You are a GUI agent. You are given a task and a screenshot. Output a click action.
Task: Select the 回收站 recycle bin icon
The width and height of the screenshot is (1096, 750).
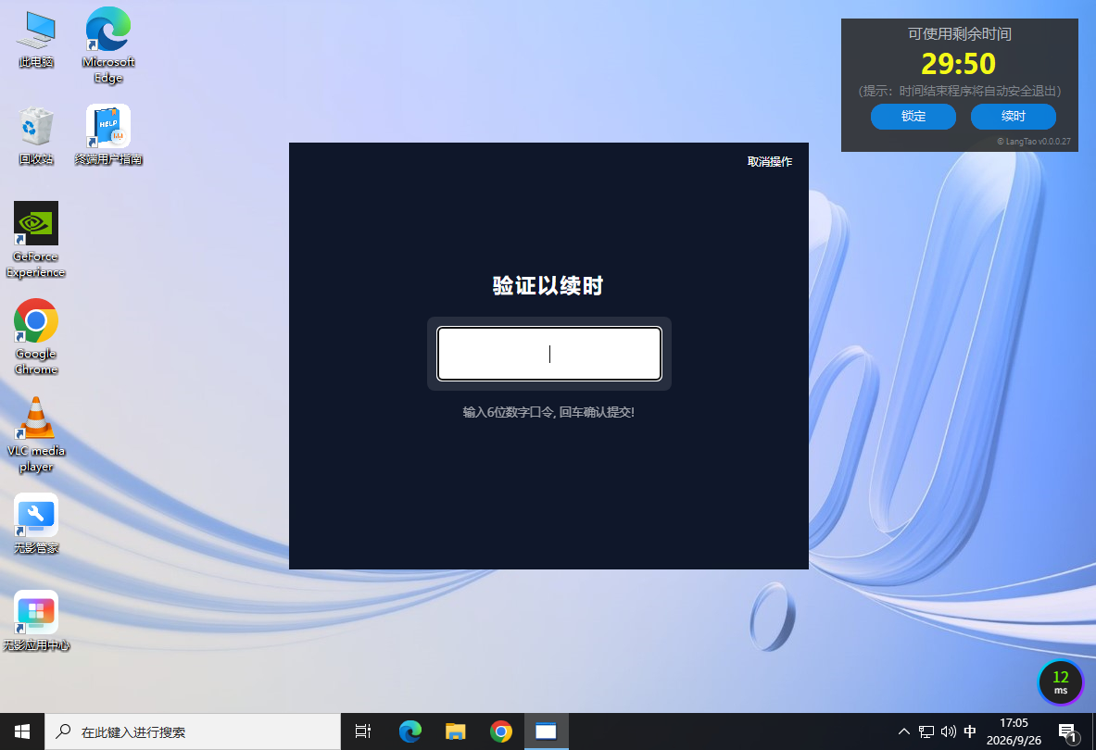pyautogui.click(x=36, y=135)
